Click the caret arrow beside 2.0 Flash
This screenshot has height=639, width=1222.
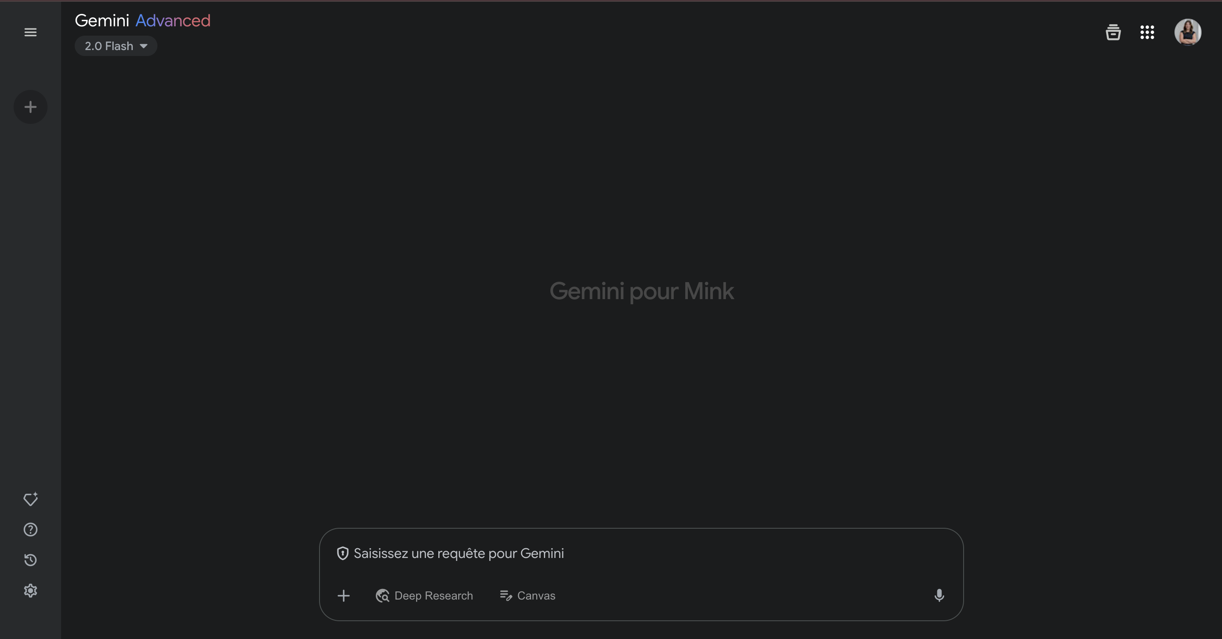(144, 46)
